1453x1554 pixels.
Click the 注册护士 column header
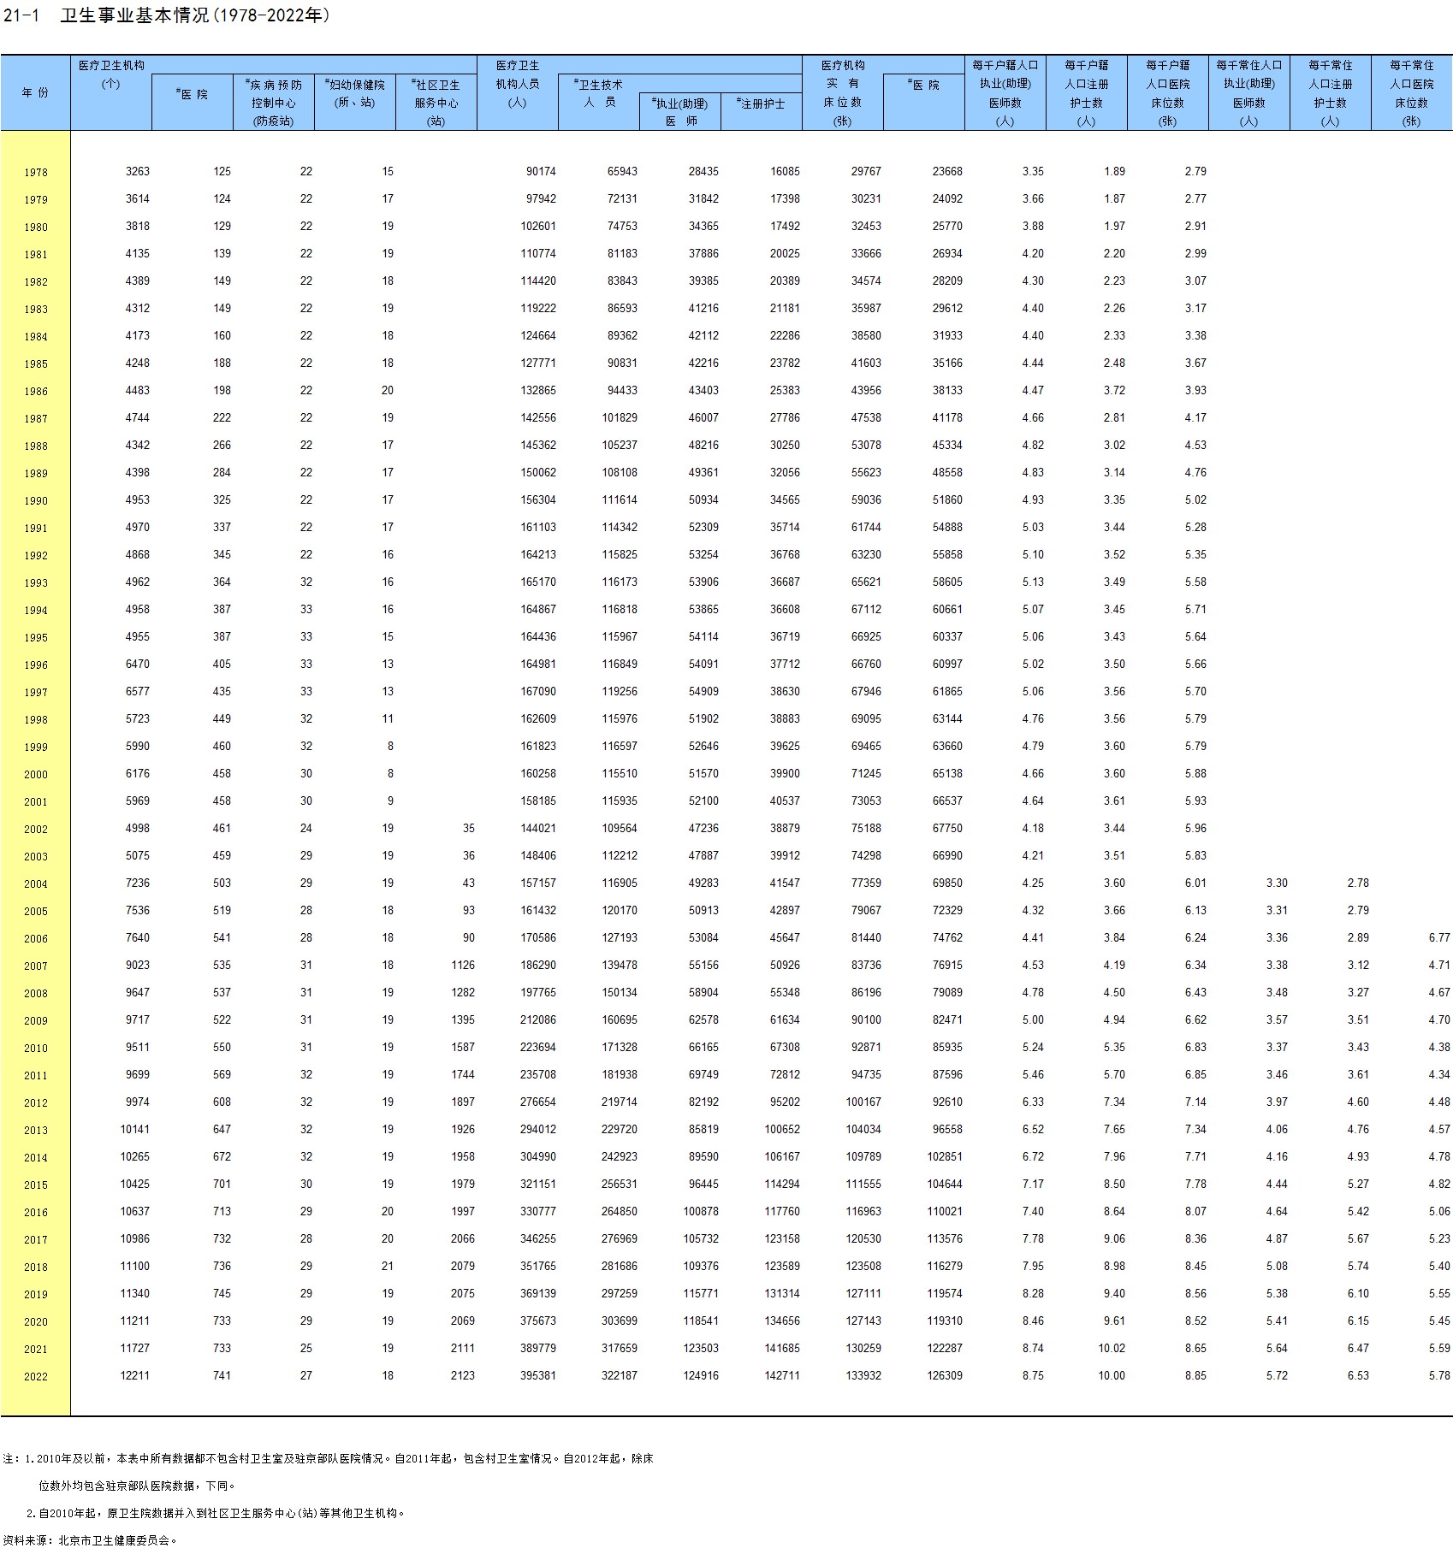click(x=762, y=103)
